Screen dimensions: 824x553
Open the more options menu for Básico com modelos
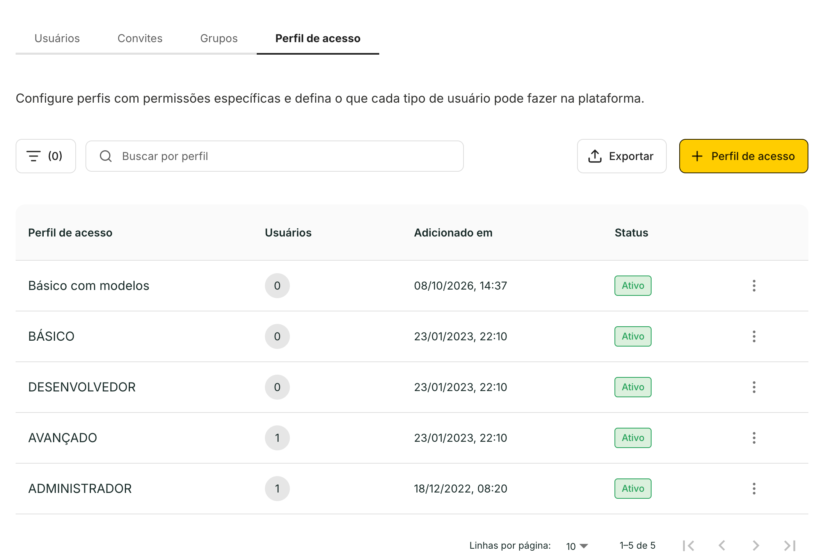point(754,286)
